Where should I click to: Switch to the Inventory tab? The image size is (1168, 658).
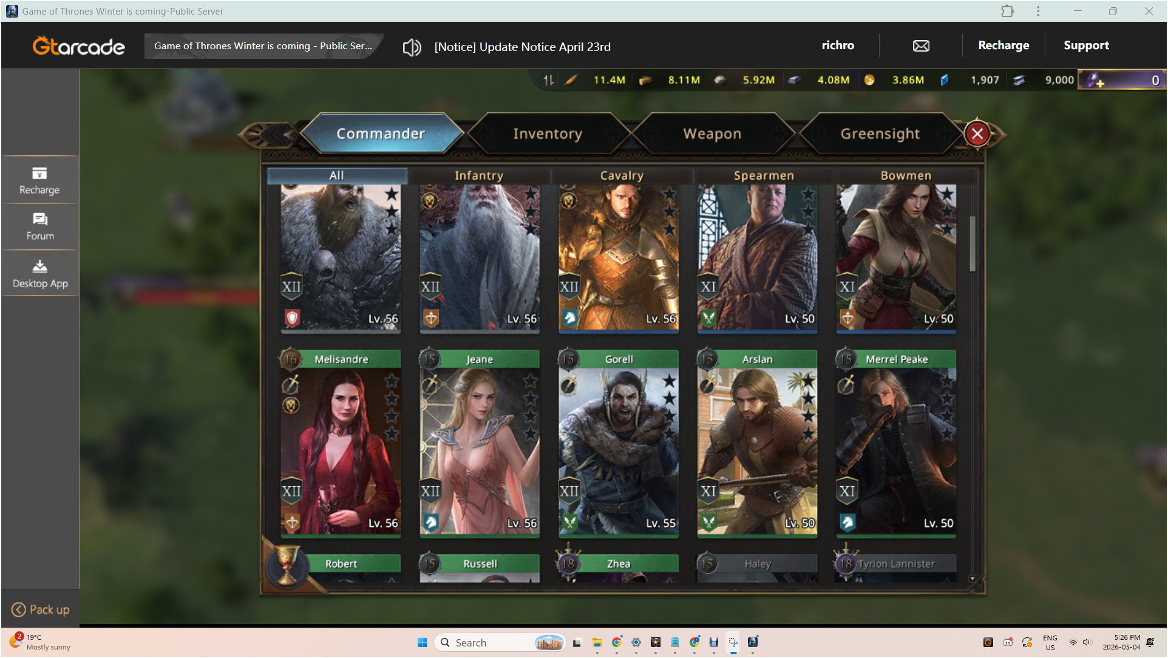pyautogui.click(x=548, y=134)
